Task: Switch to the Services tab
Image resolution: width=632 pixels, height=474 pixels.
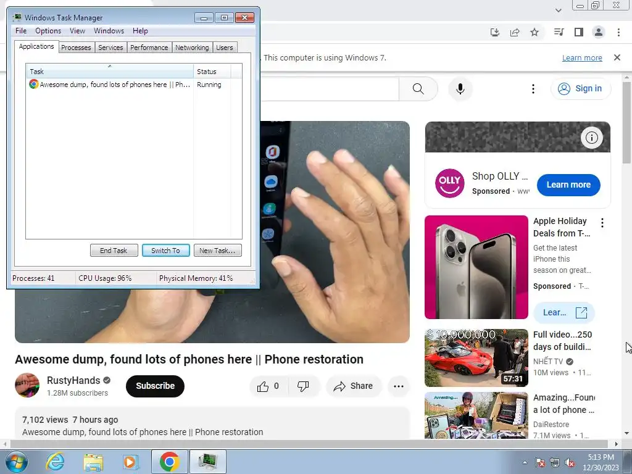Action: [x=110, y=48]
